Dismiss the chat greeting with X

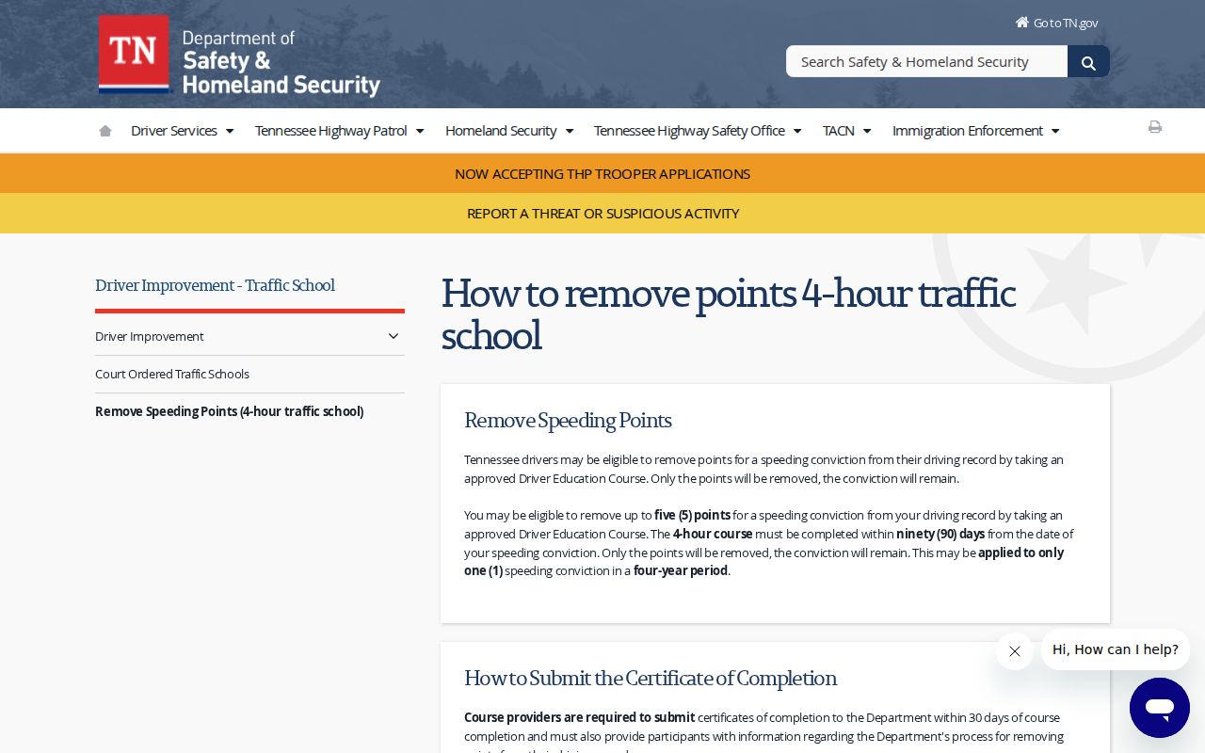(1014, 651)
